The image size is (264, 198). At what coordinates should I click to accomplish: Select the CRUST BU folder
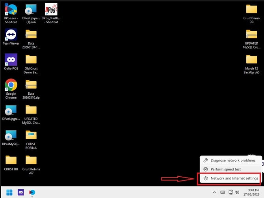[11, 163]
